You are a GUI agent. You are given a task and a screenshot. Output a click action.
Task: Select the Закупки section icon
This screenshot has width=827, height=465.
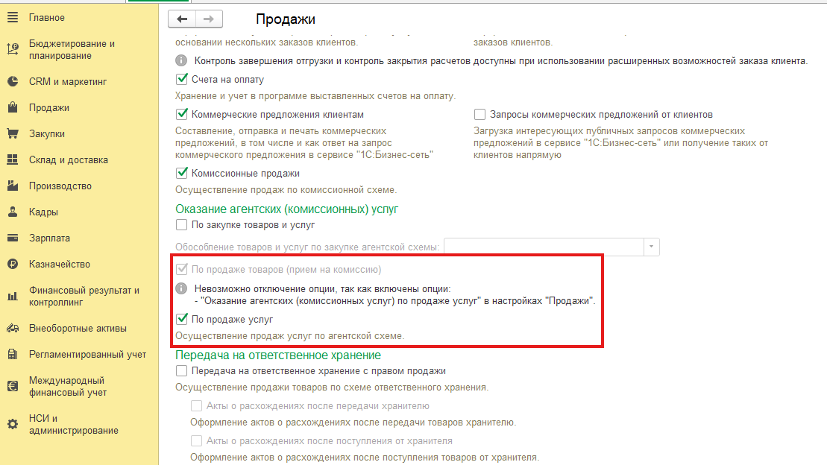[x=12, y=133]
